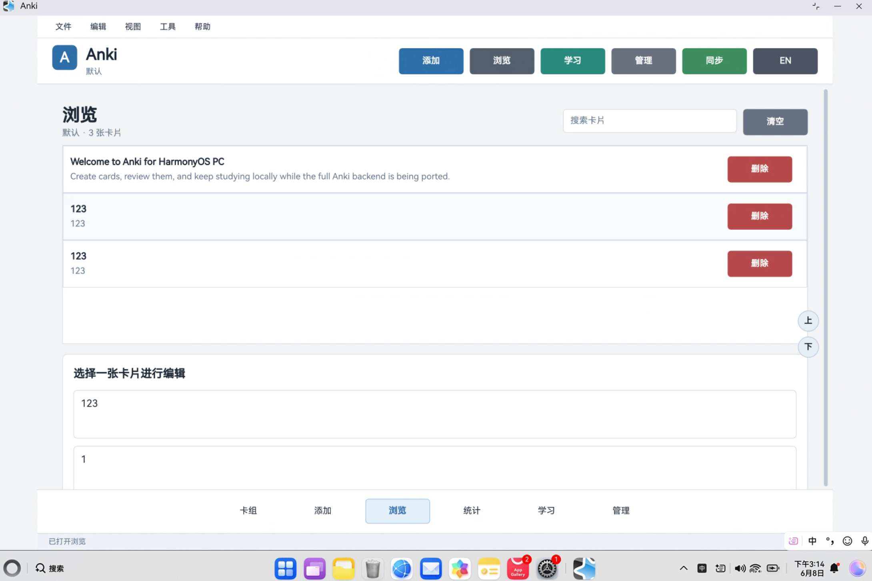Click the vertical scrollbar of the browse page
The image size is (872, 581).
click(826, 288)
